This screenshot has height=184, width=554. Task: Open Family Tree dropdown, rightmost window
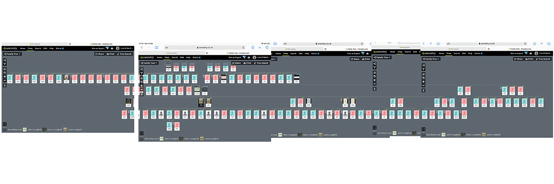click(x=431, y=59)
